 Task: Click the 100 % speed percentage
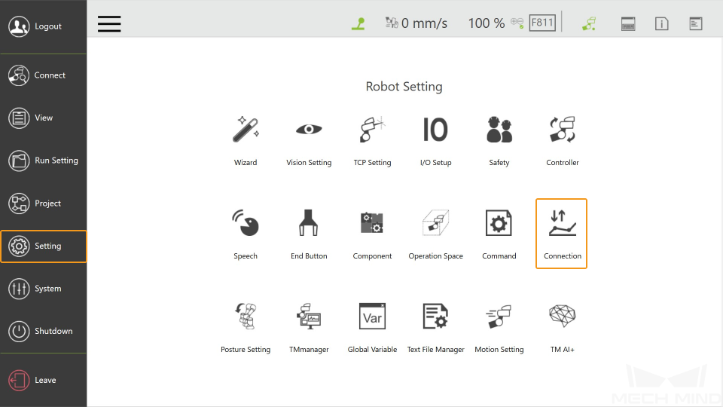point(487,23)
